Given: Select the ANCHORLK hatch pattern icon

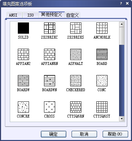Looking at the screenshot, I should [102, 28].
